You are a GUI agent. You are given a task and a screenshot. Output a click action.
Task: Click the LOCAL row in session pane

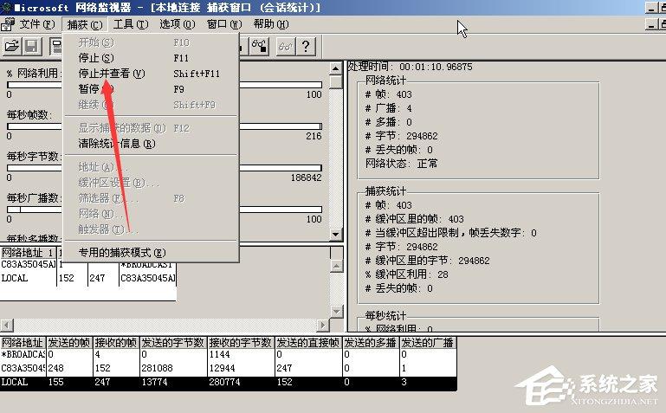pyautogui.click(x=88, y=279)
